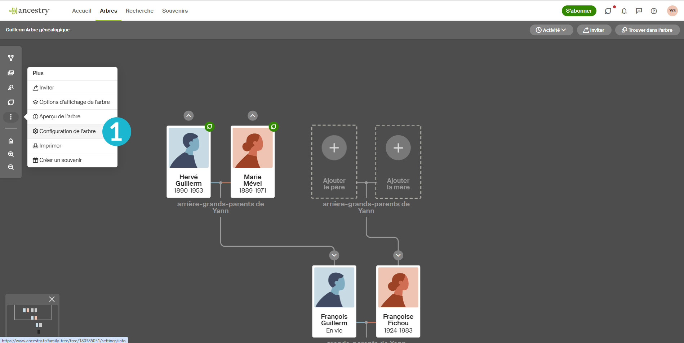Click the home person icon in sidebar
This screenshot has width=684, height=343.
tap(11, 141)
